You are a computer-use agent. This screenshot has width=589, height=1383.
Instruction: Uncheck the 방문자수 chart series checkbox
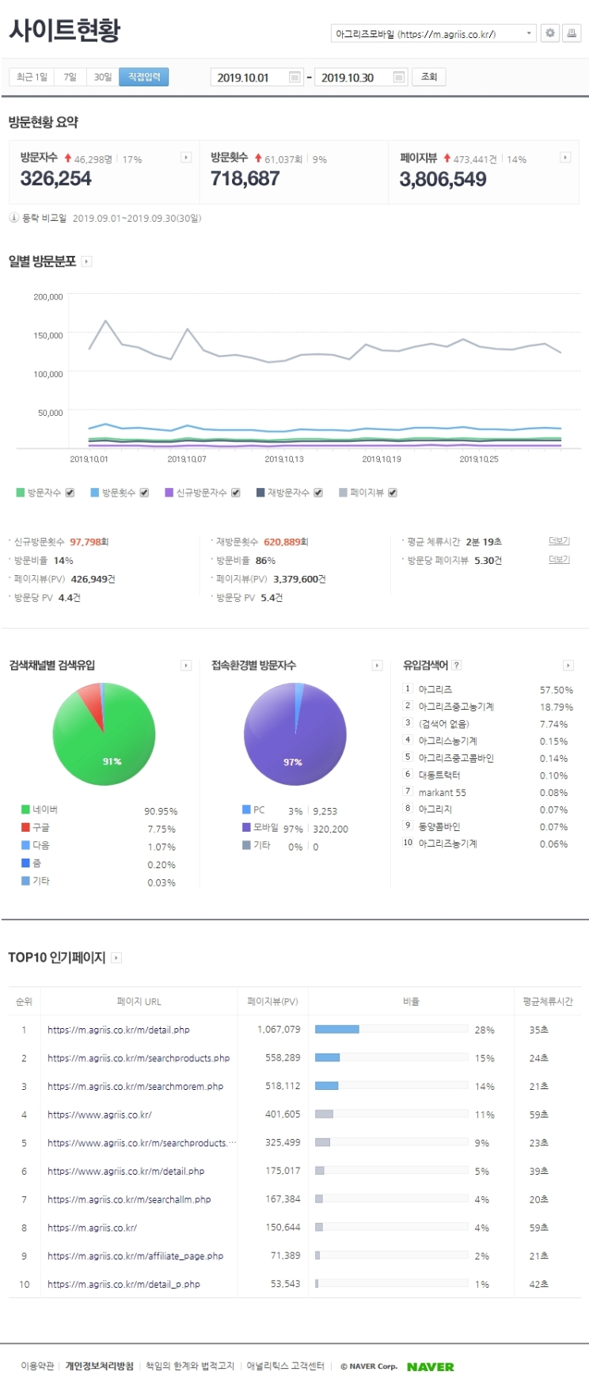[x=70, y=493]
